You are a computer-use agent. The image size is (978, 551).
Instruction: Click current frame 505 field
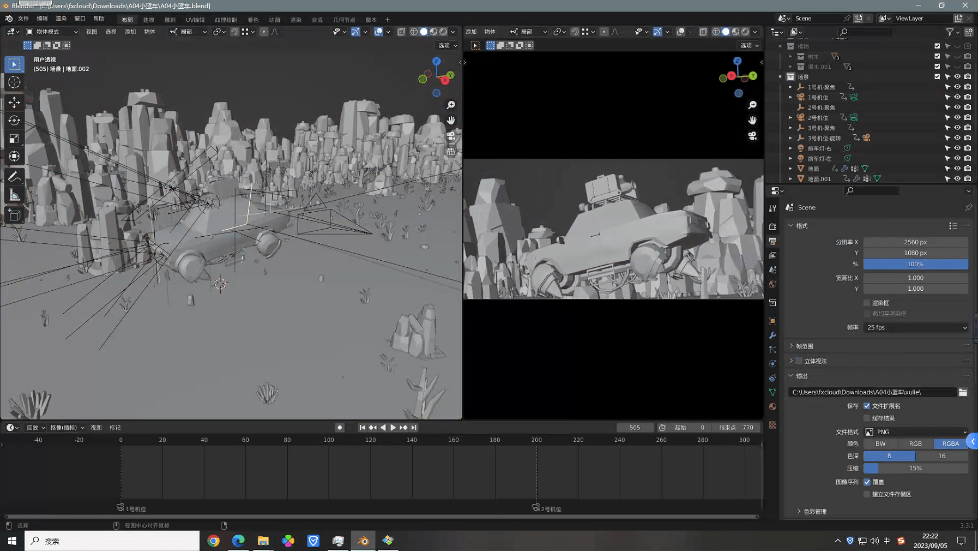[x=635, y=428]
